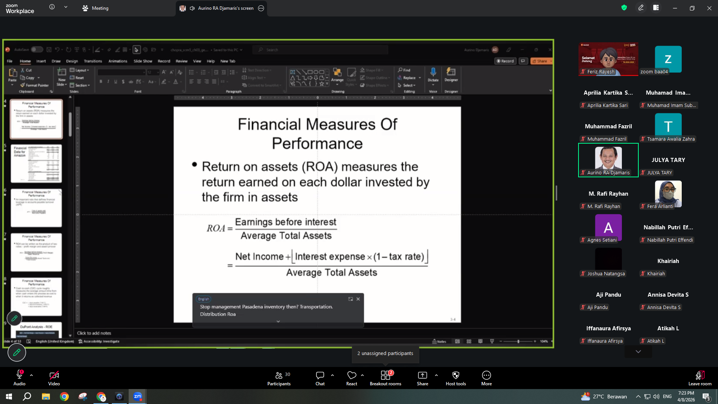Switch to Slide Sorter view icon
718x404 pixels.
pos(469,341)
